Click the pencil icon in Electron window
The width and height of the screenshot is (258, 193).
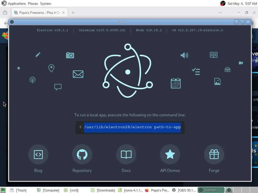(x=38, y=55)
